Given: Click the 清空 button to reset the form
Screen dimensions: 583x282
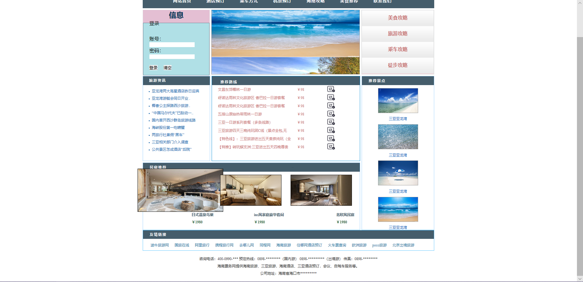Looking at the screenshot, I should pos(168,68).
